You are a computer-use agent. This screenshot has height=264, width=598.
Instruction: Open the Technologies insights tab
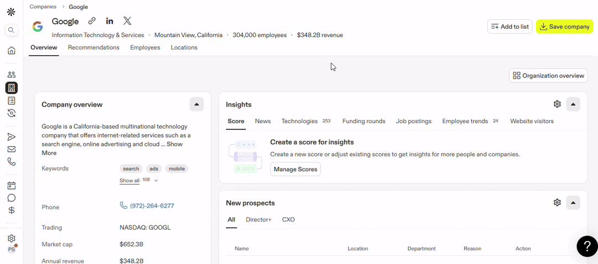[306, 121]
